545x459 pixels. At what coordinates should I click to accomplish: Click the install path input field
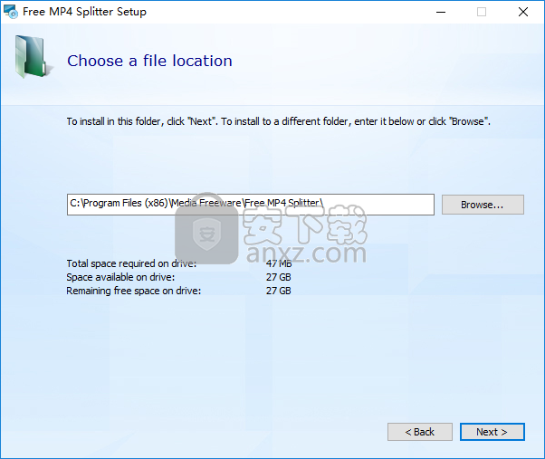[x=251, y=205]
